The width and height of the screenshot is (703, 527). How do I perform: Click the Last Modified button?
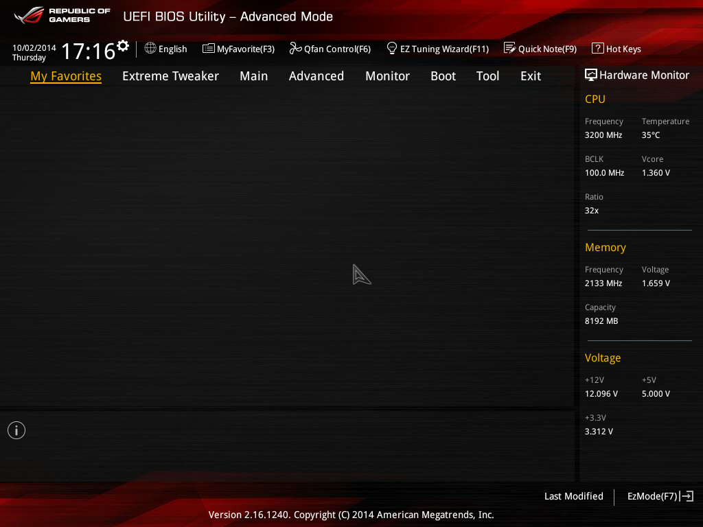tap(573, 496)
